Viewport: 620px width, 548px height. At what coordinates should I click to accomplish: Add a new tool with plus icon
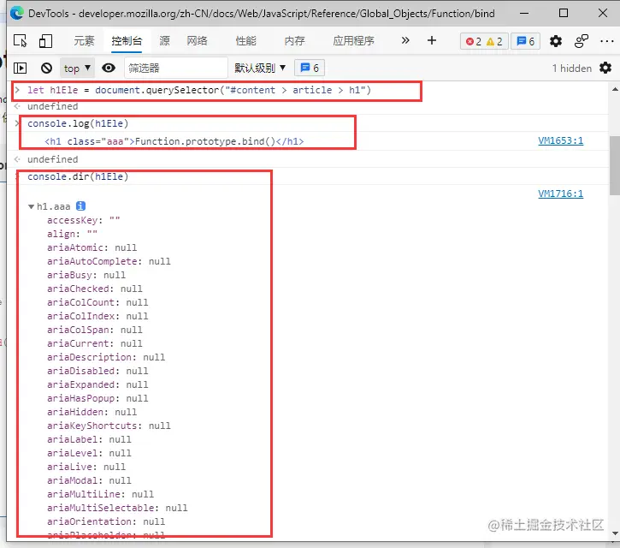point(432,40)
